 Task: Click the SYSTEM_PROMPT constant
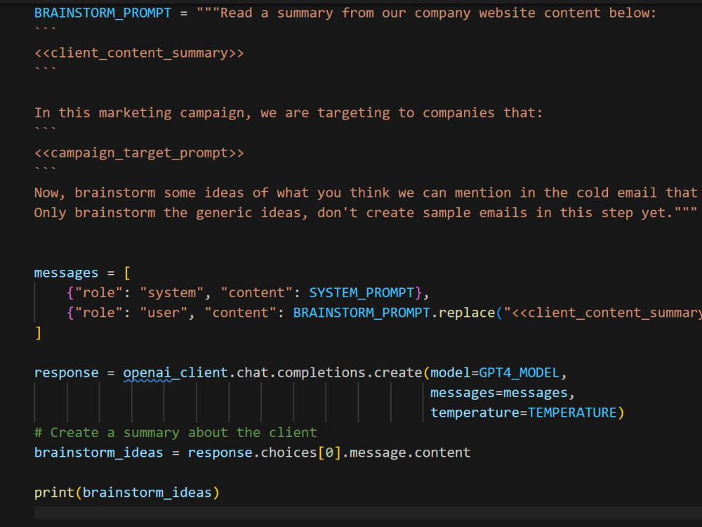(x=362, y=292)
